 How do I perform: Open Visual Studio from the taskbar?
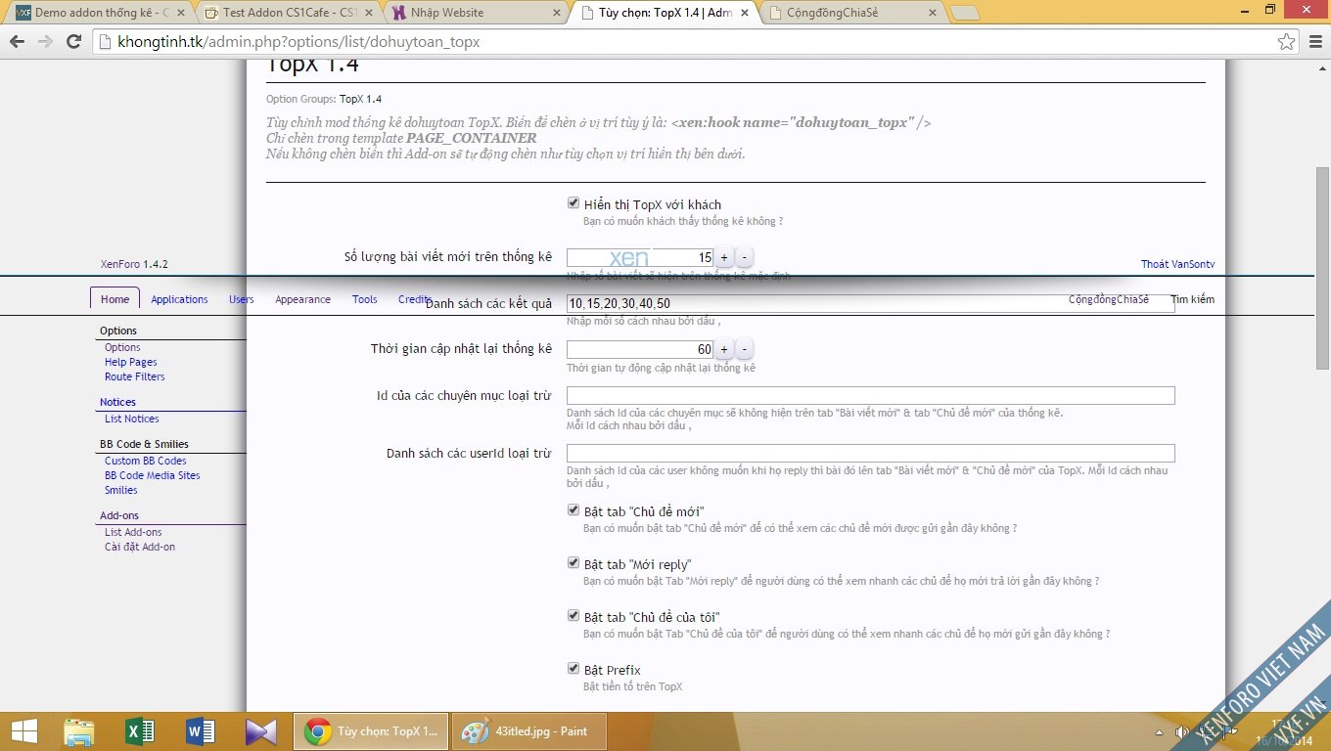click(x=261, y=731)
